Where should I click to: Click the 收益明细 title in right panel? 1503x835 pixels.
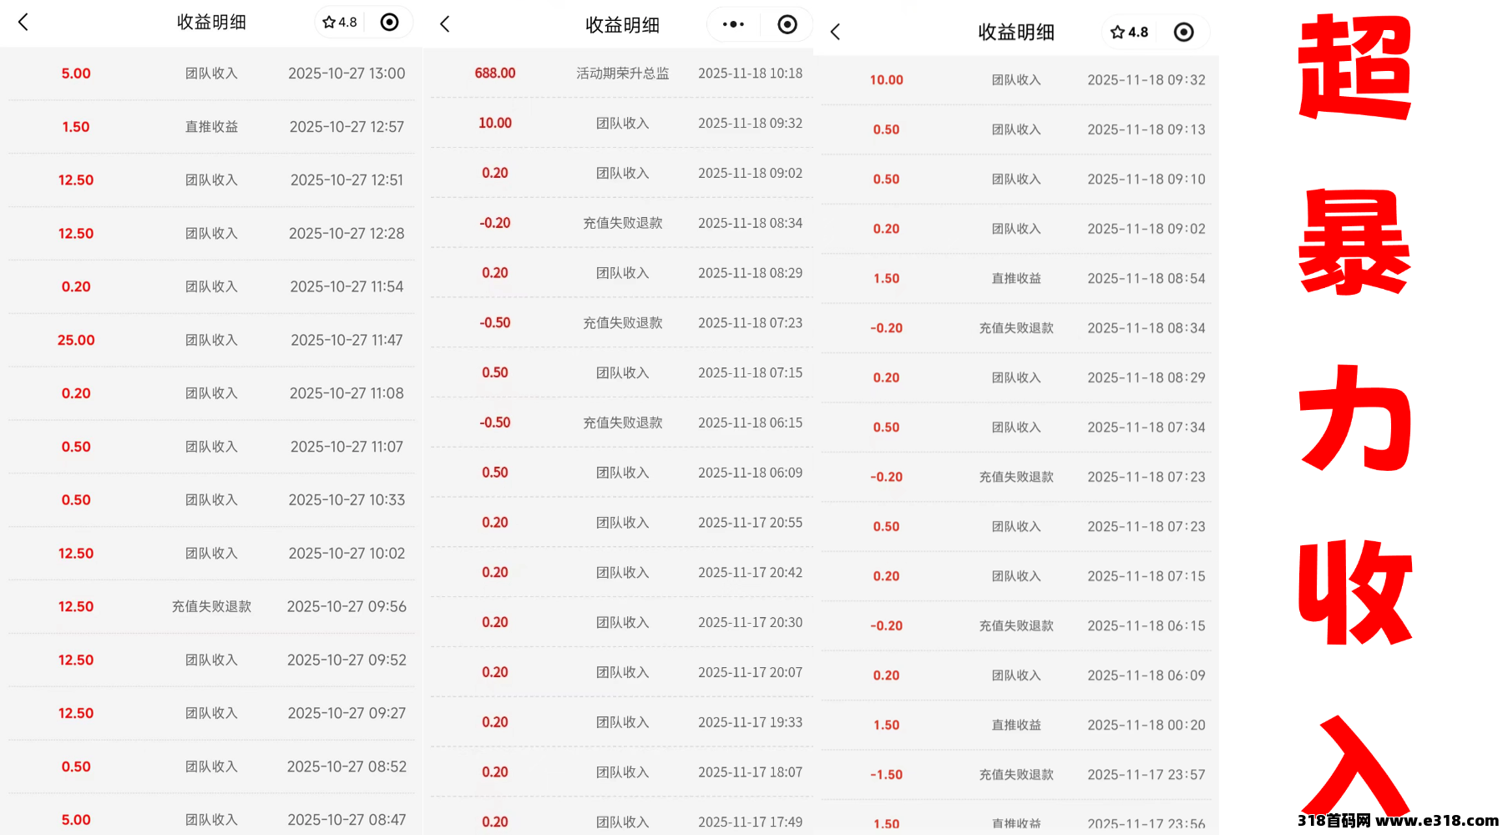point(1016,33)
